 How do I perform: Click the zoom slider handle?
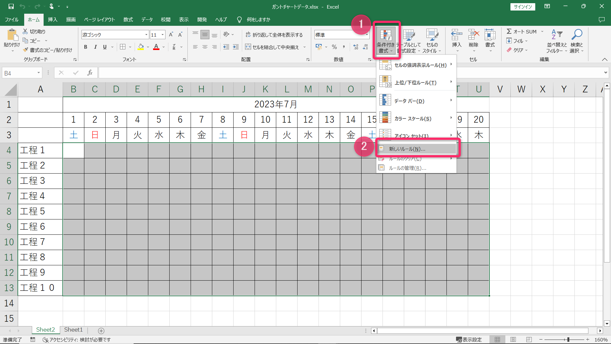[x=568, y=340]
